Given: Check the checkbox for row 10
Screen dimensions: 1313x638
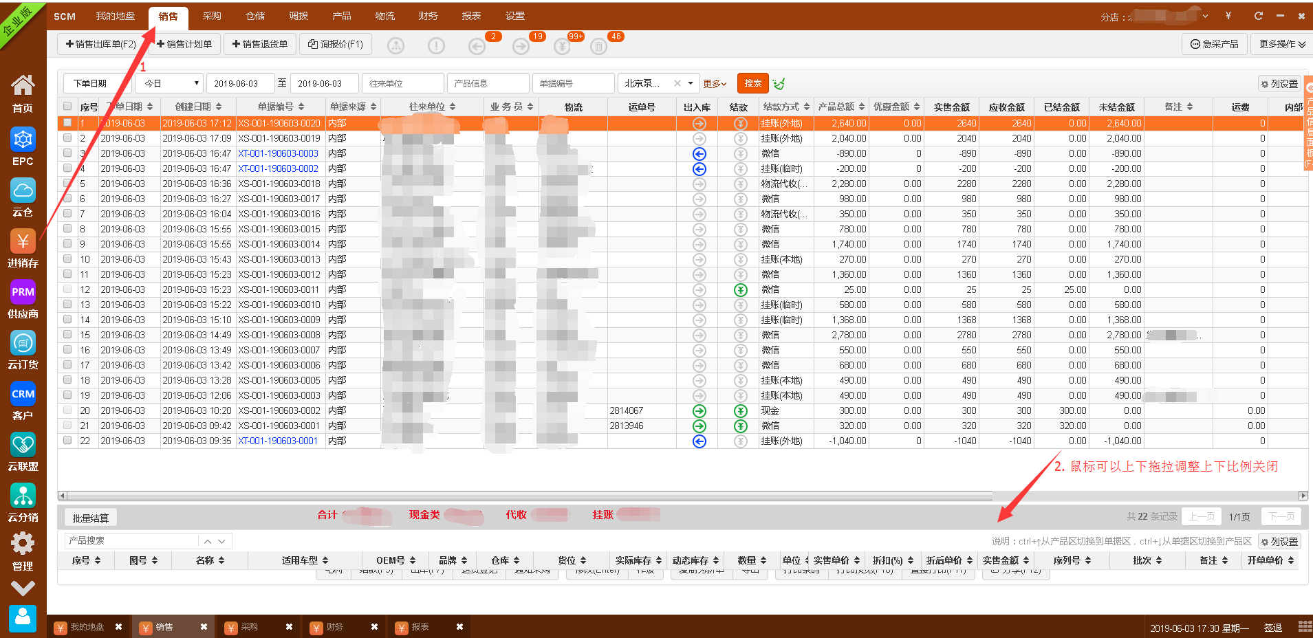Looking at the screenshot, I should tap(67, 258).
